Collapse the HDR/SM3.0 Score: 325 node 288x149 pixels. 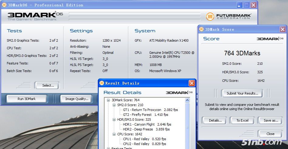click(x=114, y=120)
